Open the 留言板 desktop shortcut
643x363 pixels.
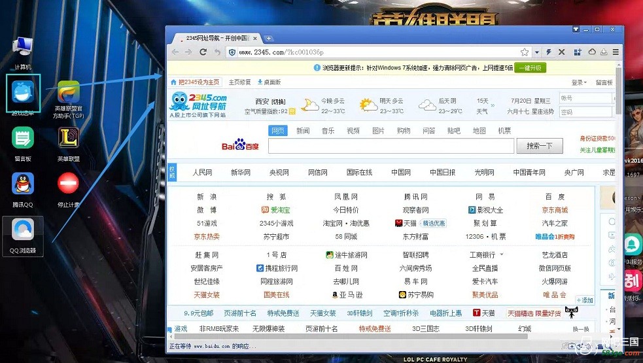click(x=22, y=143)
